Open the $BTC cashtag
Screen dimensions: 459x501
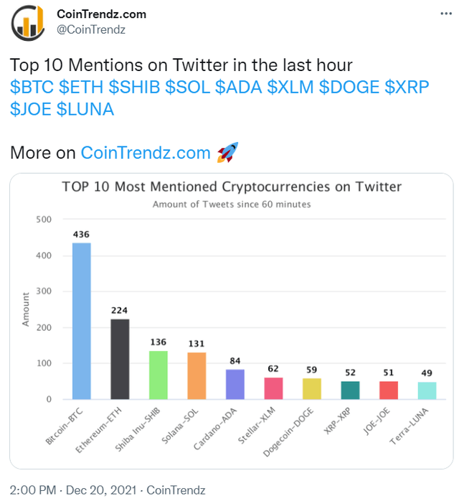point(32,87)
